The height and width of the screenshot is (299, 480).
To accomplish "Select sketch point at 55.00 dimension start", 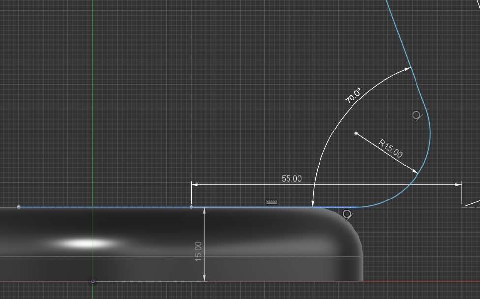I will 192,207.
